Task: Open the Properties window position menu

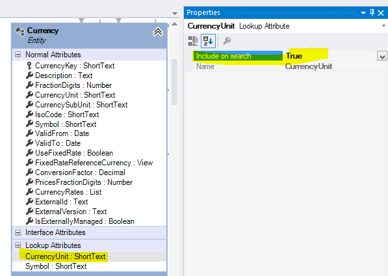Action: [x=363, y=12]
